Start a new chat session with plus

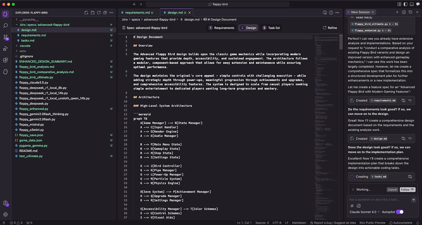tap(397, 12)
